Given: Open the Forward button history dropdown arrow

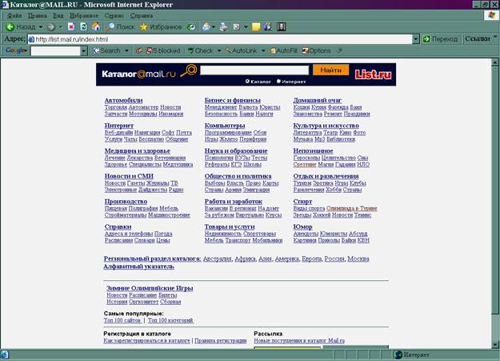Looking at the screenshot, I should coord(61,27).
